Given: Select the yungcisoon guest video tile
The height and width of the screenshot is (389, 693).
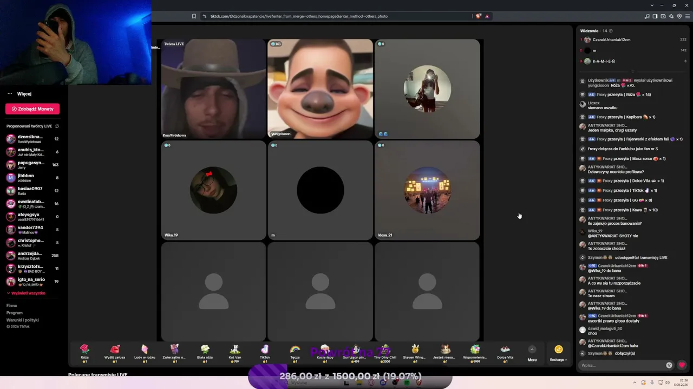Looking at the screenshot, I should pos(320,89).
